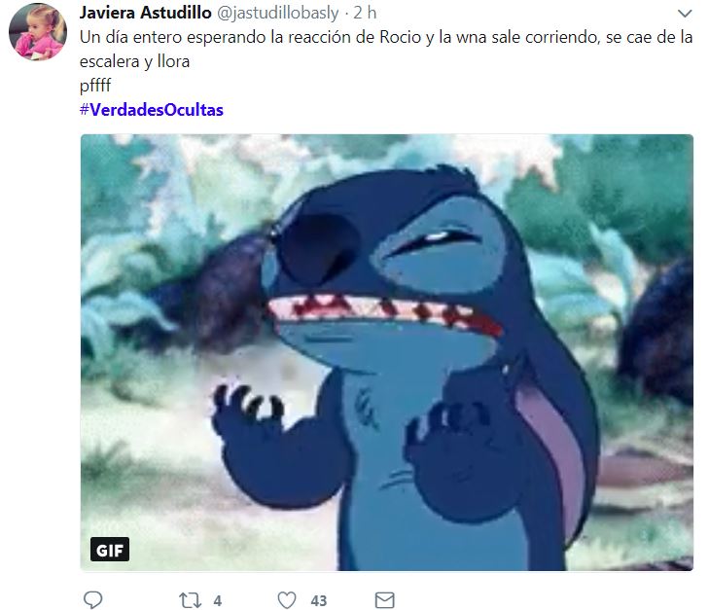Open Javiera Astudillo's profile avatar
709x610 pixels.
point(38,32)
